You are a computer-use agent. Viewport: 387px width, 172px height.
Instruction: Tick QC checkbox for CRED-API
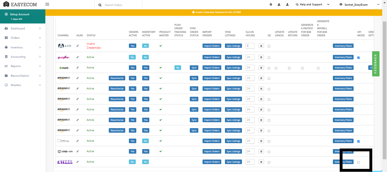[269, 152]
